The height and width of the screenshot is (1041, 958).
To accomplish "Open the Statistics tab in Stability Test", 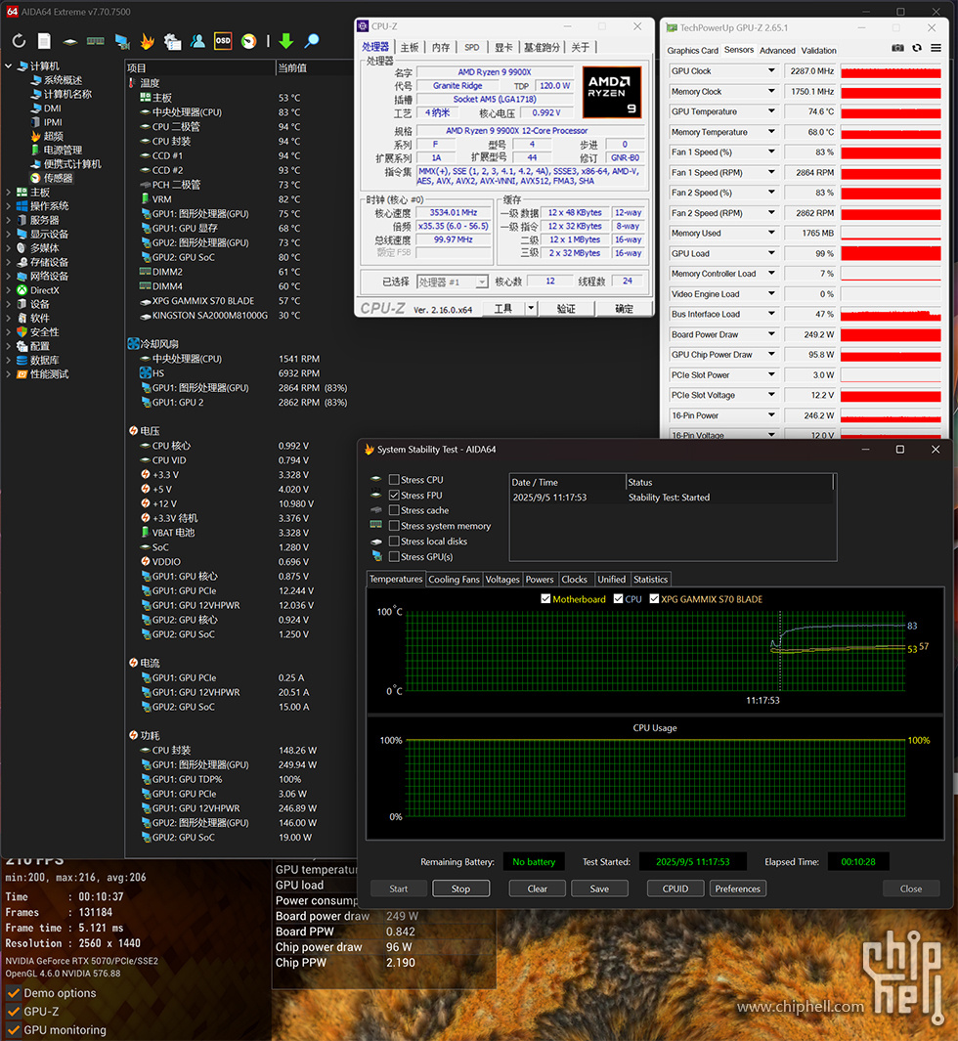I will click(x=651, y=580).
